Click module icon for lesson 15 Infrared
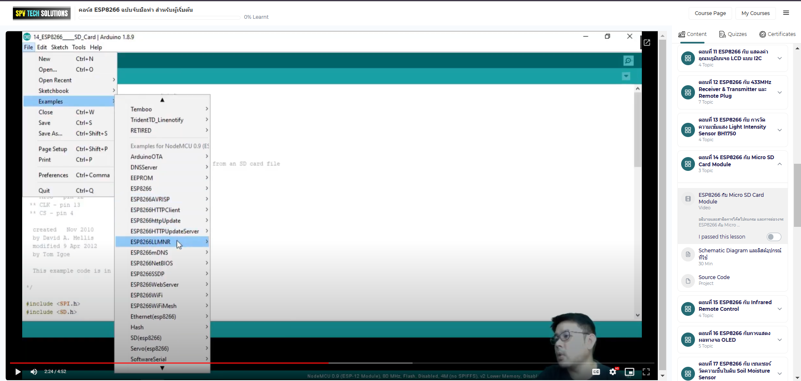Viewport: 801px width, 381px height. (x=688, y=309)
